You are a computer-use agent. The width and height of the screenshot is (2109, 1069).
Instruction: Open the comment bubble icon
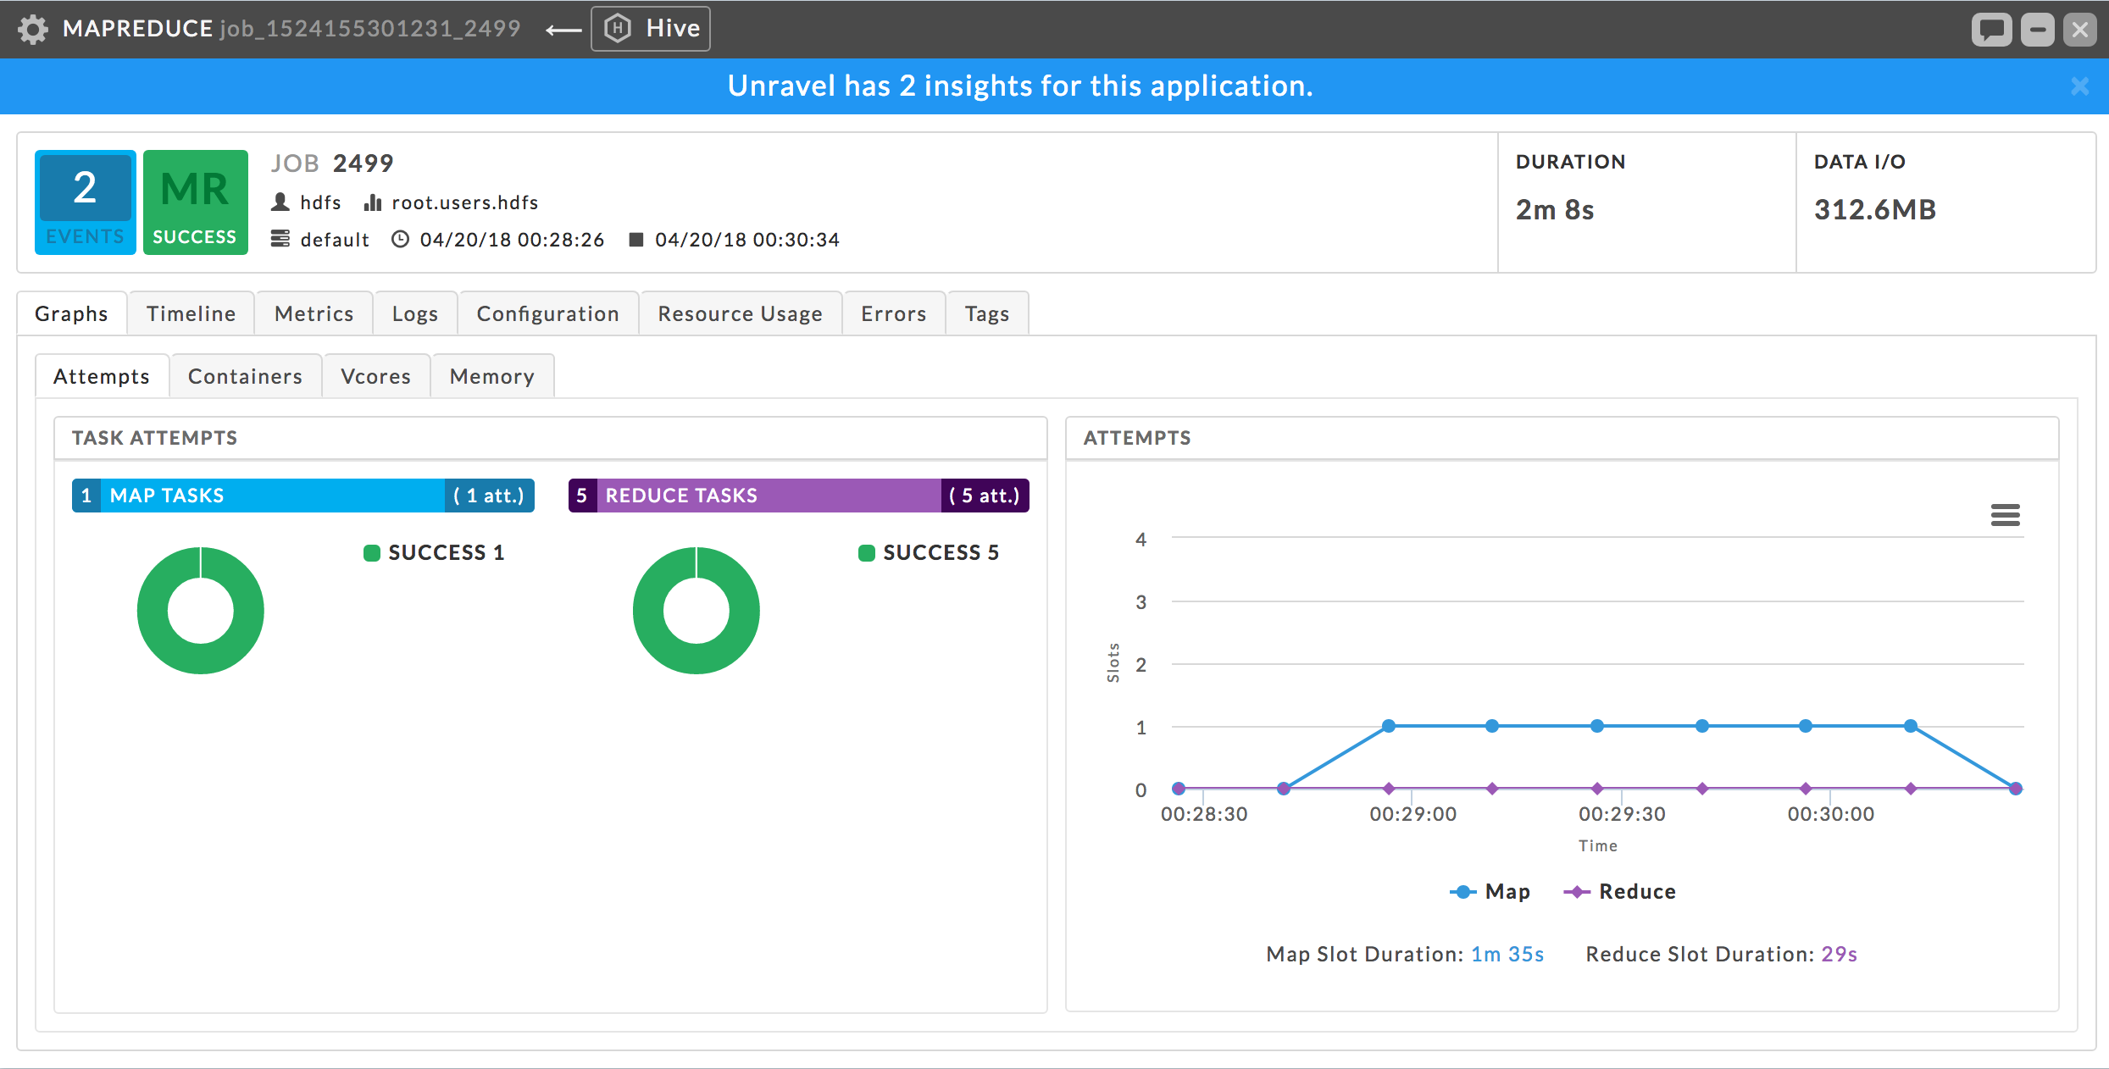1991,30
